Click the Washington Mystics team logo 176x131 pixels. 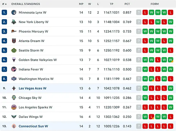pos(14,79)
